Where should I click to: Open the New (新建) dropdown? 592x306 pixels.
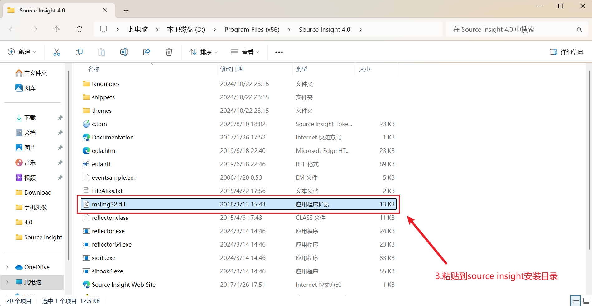point(22,52)
